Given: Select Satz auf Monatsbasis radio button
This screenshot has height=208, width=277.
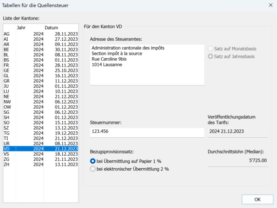Looking at the screenshot, I should (232, 49).
